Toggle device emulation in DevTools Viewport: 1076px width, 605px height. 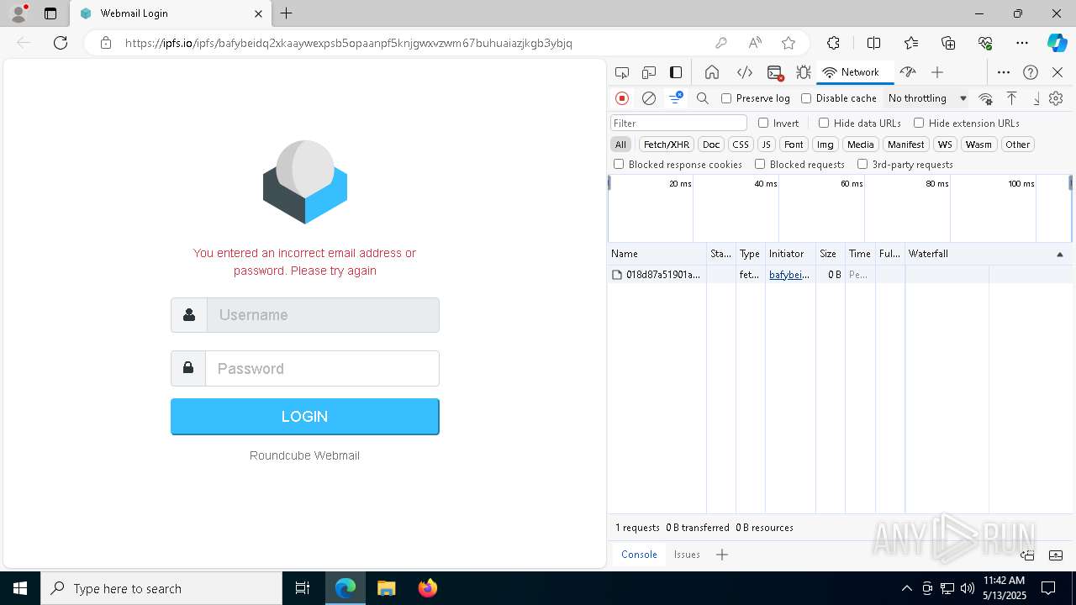click(649, 72)
